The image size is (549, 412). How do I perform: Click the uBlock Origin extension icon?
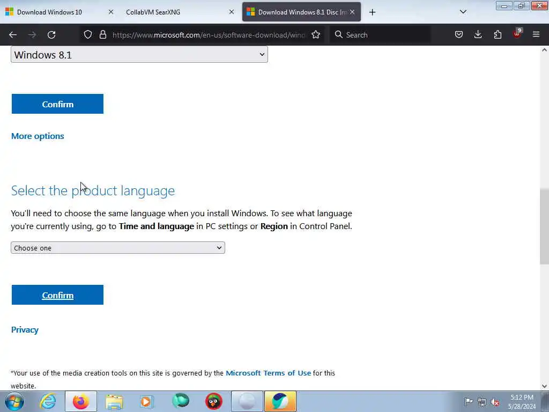(x=517, y=34)
